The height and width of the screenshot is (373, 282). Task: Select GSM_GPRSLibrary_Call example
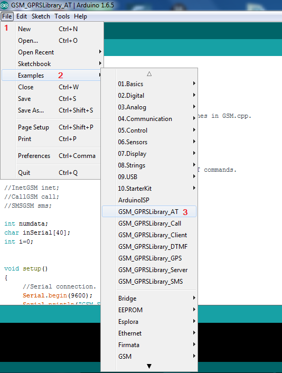point(149,223)
